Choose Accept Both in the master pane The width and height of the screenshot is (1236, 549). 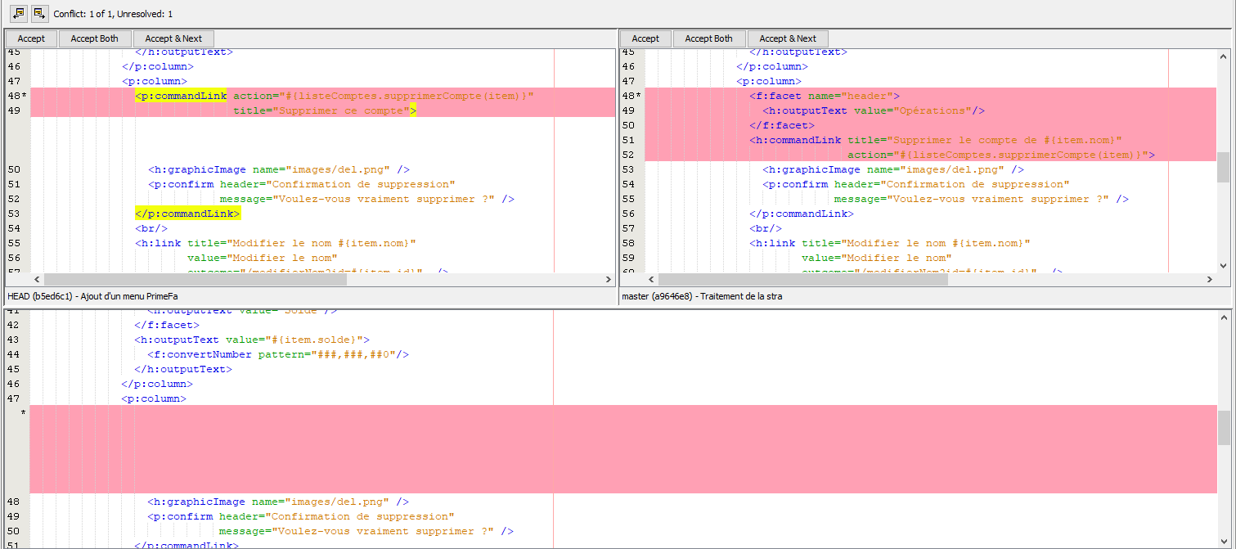click(709, 38)
